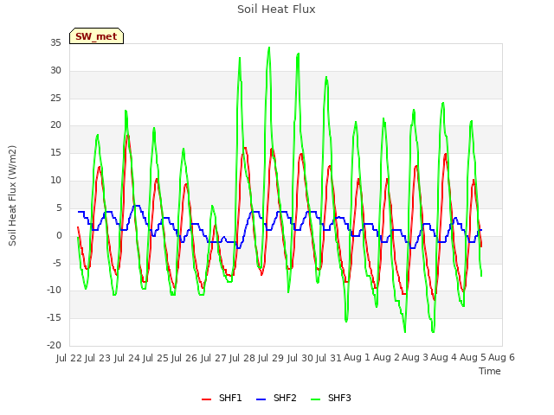The image size is (554, 415).
Task: Click the Aug 3 x-axis tick label
Action: [x=415, y=358]
